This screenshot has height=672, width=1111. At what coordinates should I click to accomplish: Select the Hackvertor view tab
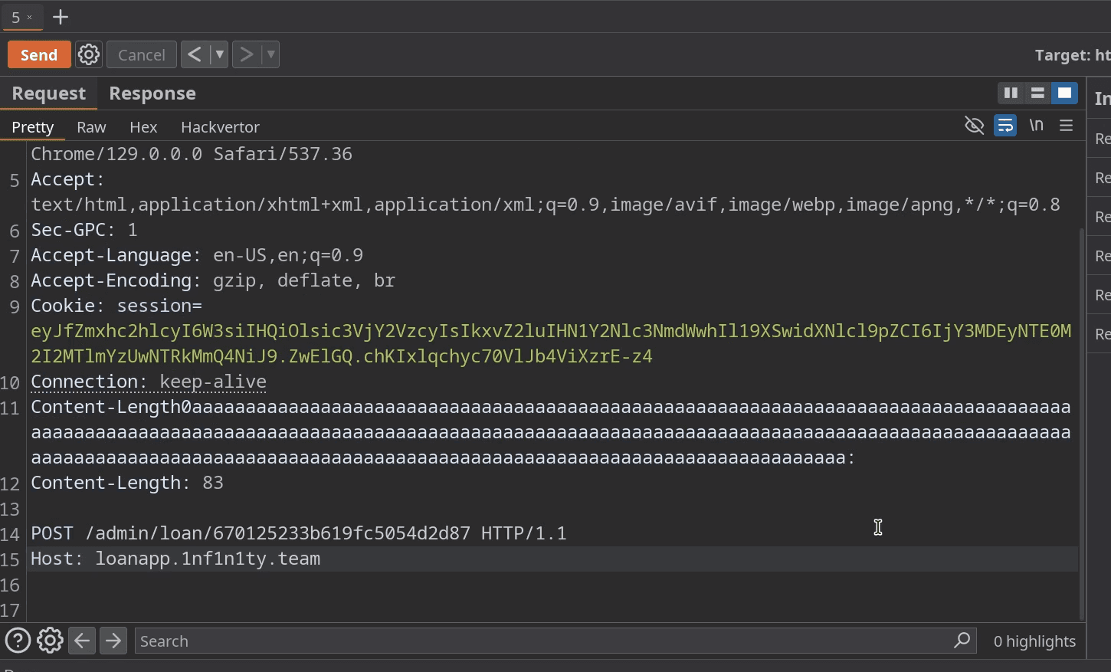[x=220, y=127]
